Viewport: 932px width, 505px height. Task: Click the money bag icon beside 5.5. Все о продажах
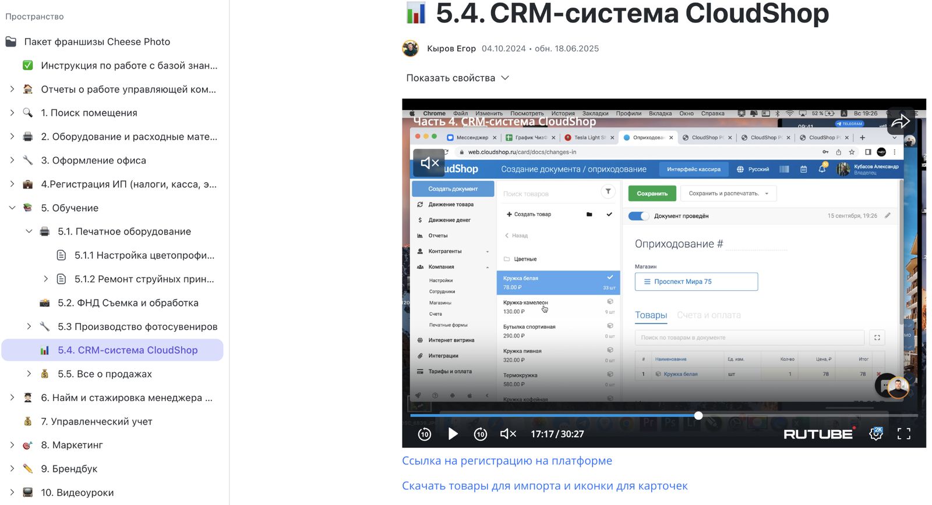44,374
